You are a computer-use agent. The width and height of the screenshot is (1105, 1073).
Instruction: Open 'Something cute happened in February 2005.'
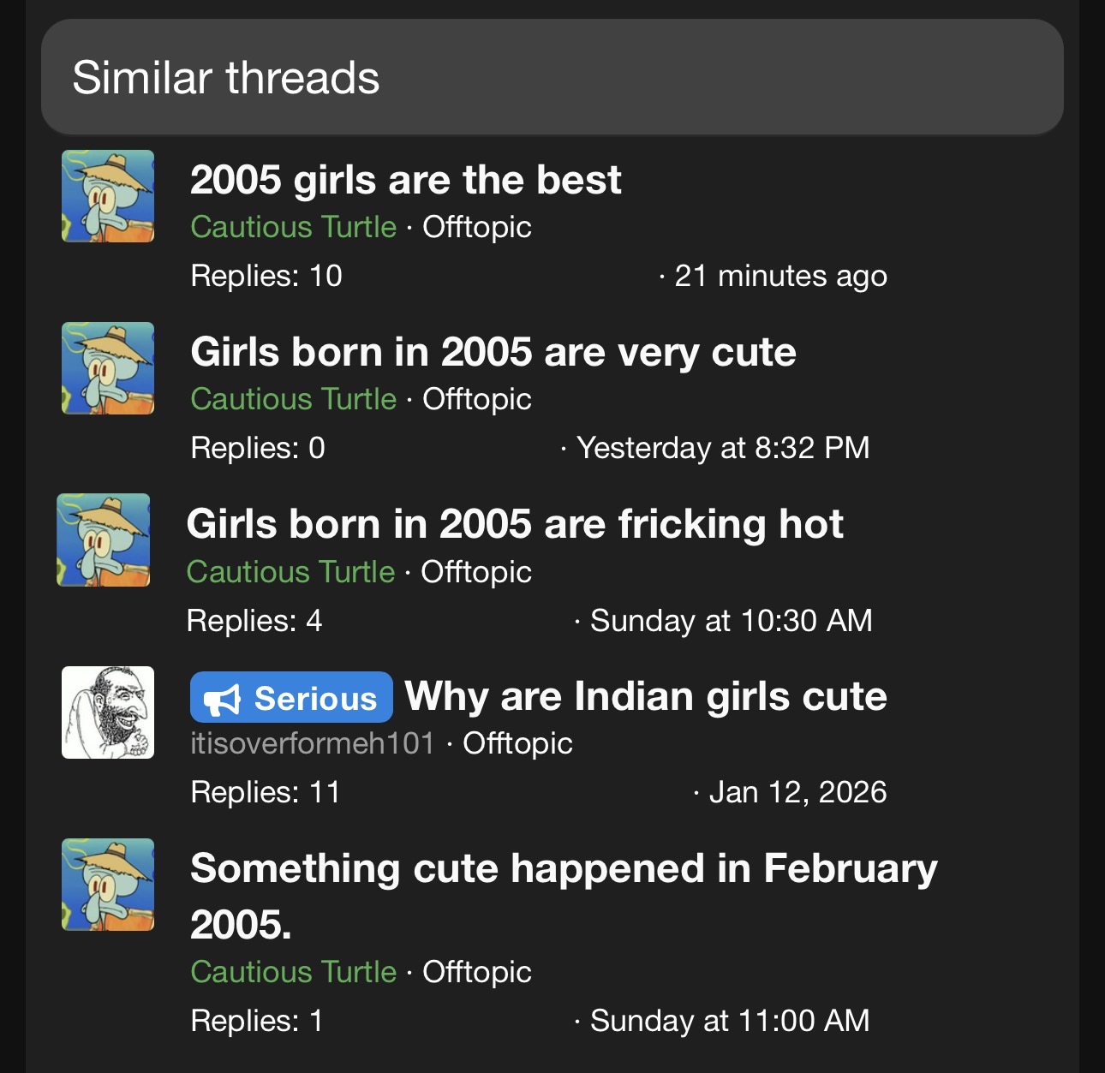pos(563,869)
